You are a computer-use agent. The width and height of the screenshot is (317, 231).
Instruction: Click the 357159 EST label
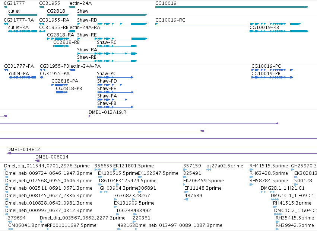coord(192,166)
